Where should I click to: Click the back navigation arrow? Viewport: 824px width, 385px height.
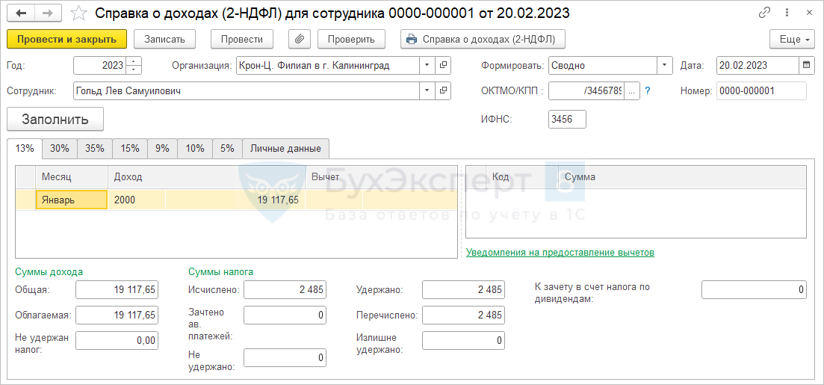tap(21, 13)
